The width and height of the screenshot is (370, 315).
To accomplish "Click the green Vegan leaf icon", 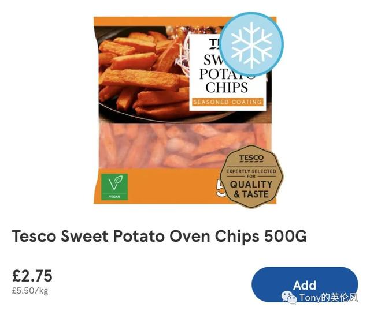I will point(114,187).
